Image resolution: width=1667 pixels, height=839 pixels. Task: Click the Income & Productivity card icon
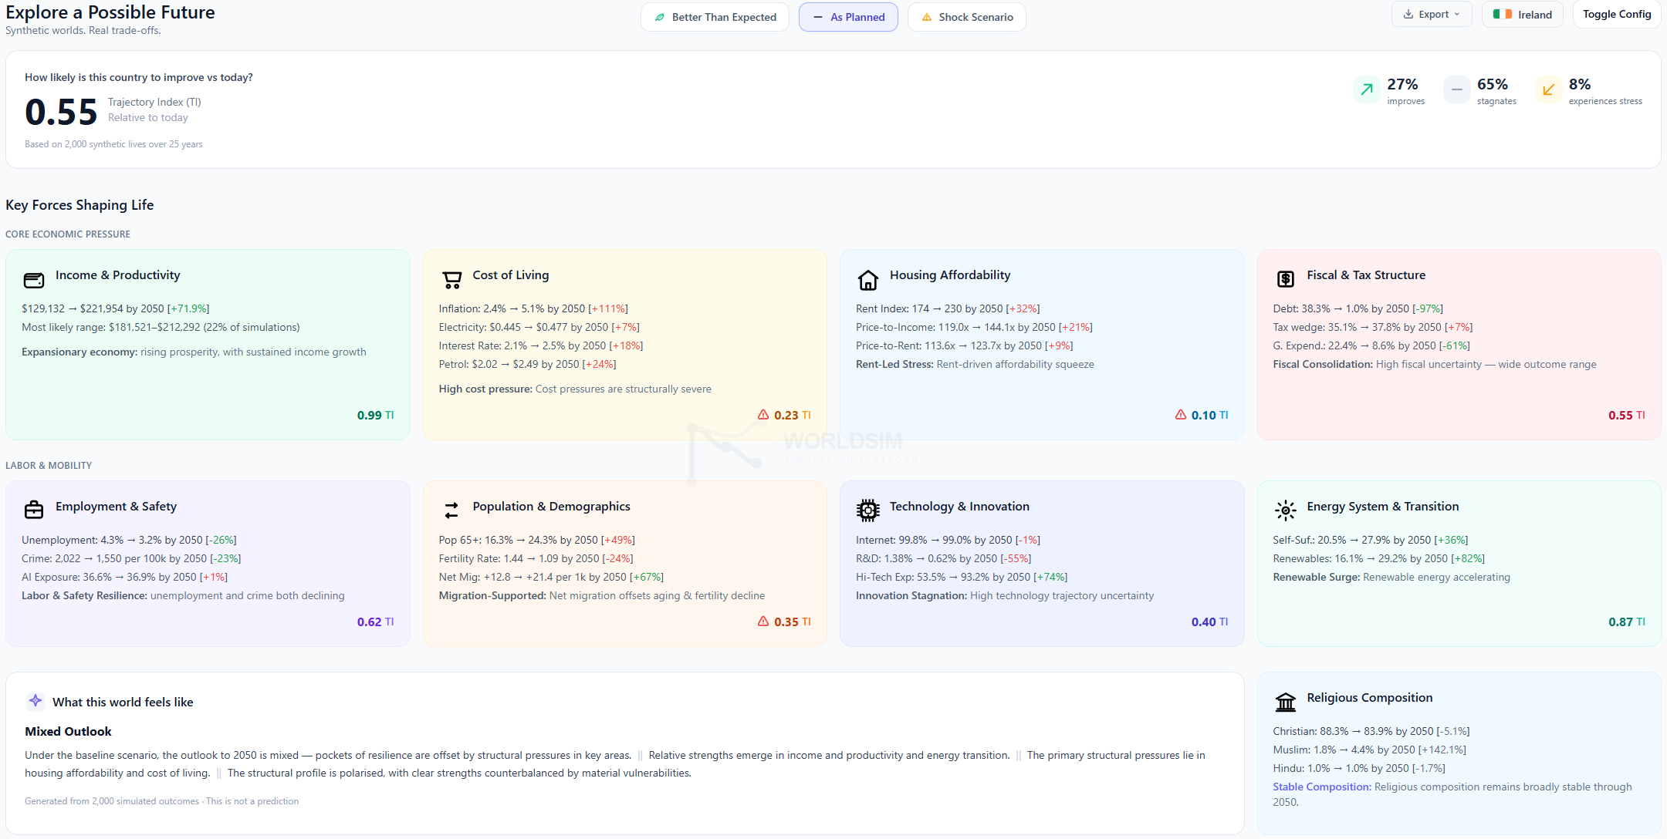tap(34, 279)
